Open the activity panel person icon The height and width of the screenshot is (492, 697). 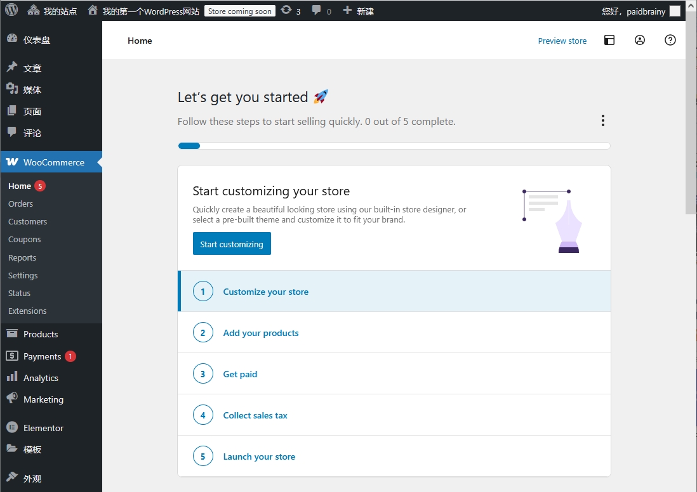point(640,41)
